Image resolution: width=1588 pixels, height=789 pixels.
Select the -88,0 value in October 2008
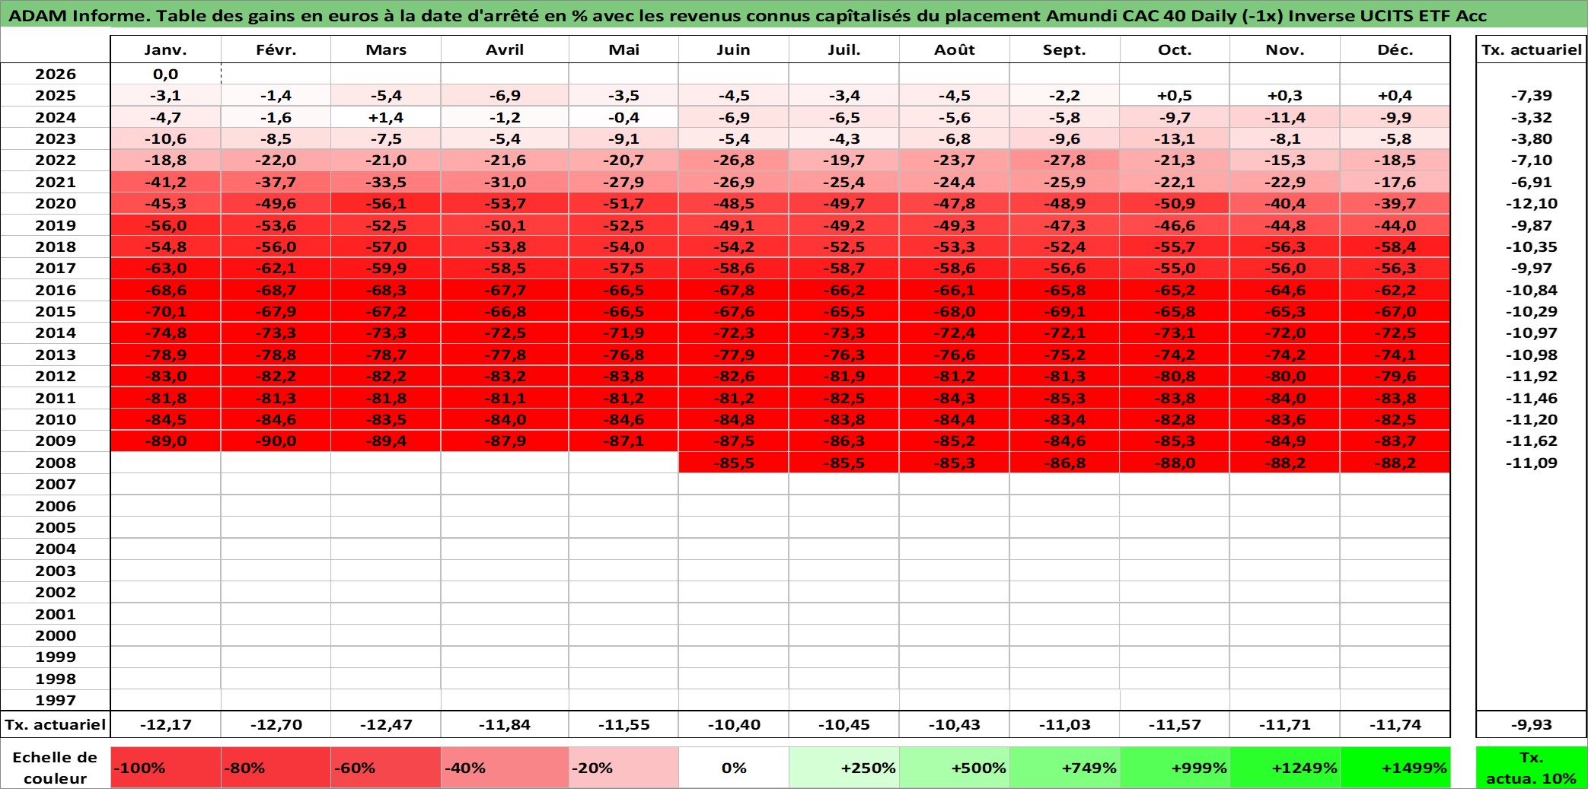[x=1175, y=463]
